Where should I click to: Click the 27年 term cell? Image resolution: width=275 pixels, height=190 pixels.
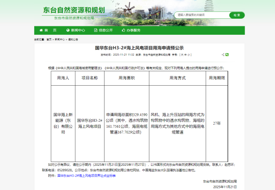217,123
